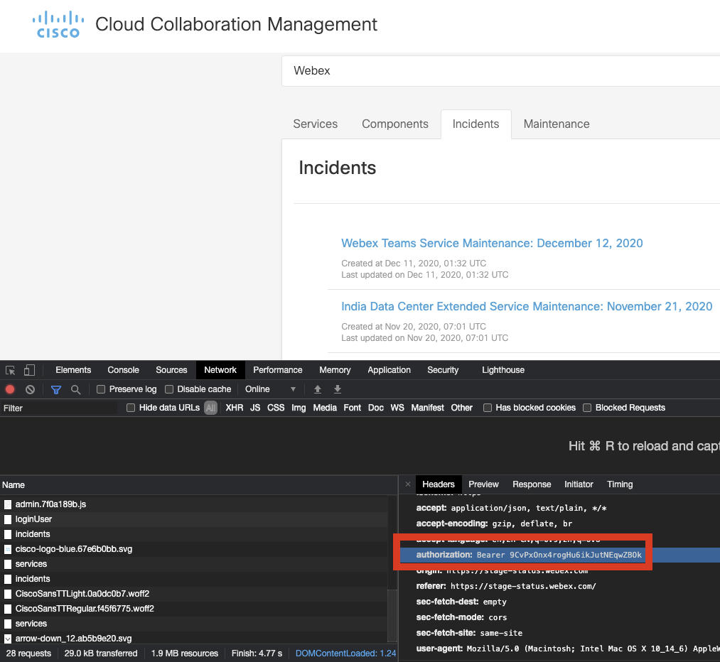Filter requests by Manifest type

coord(427,408)
